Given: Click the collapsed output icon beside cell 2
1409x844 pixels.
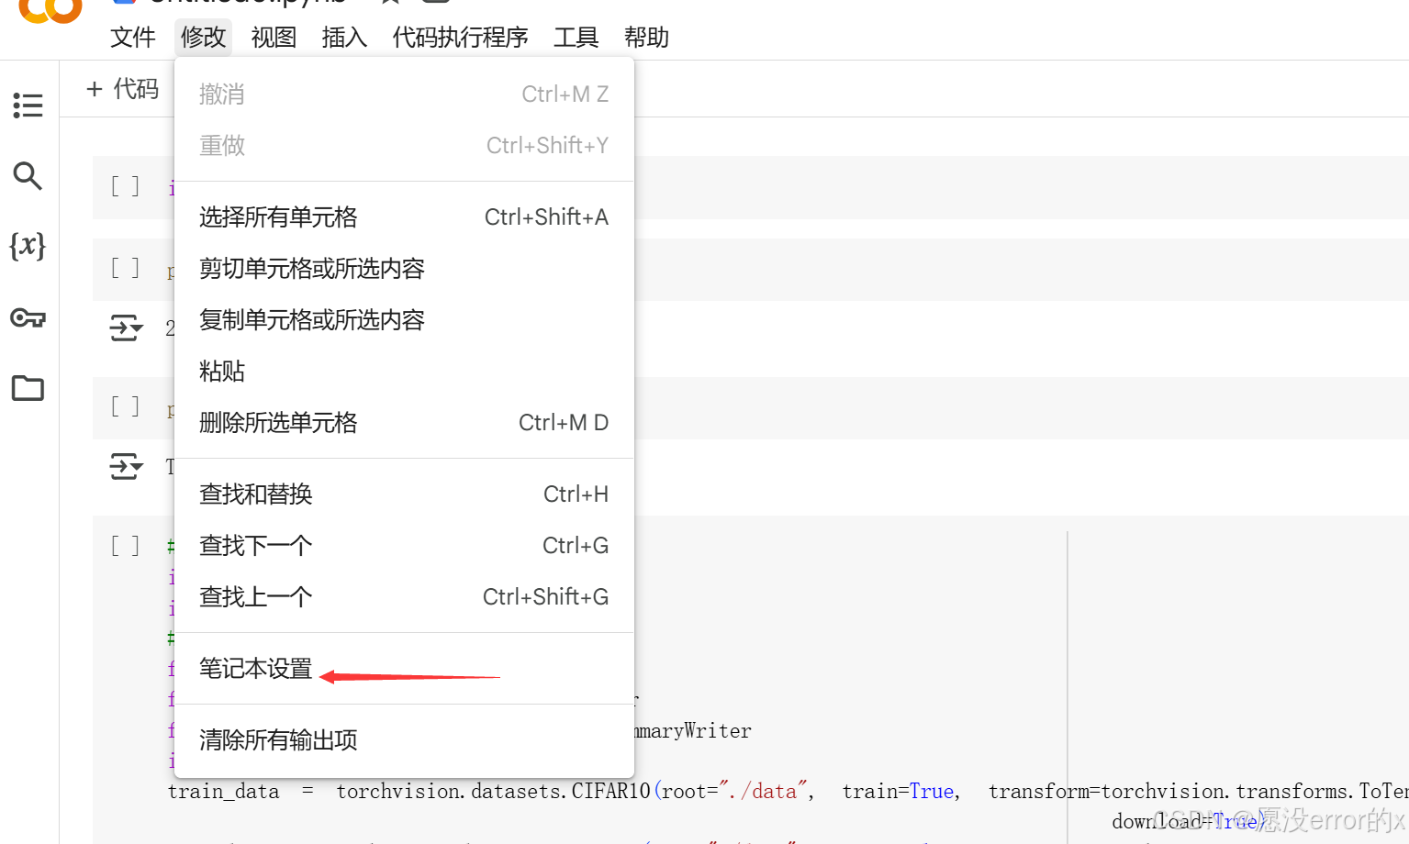Looking at the screenshot, I should pyautogui.click(x=126, y=328).
